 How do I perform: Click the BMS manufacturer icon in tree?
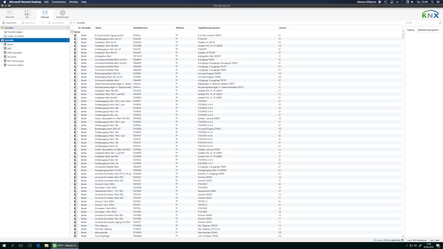coord(5,49)
